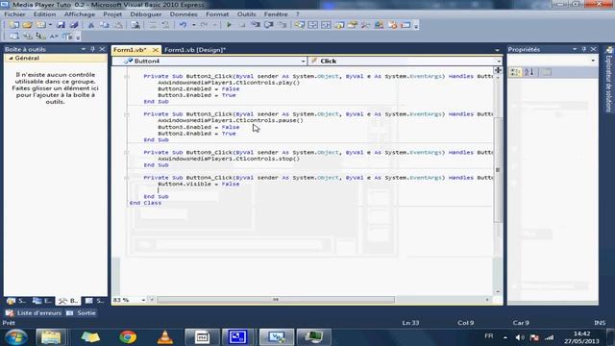The height and width of the screenshot is (346, 615).
Task: Open the Boîte à outils window position menu
Action: 84,49
